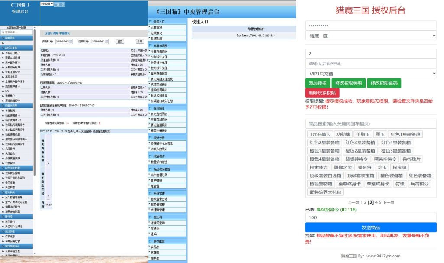This screenshot has height=263, width=444.
Task: Collapse the 批量操作 section header
Action: click(167, 156)
